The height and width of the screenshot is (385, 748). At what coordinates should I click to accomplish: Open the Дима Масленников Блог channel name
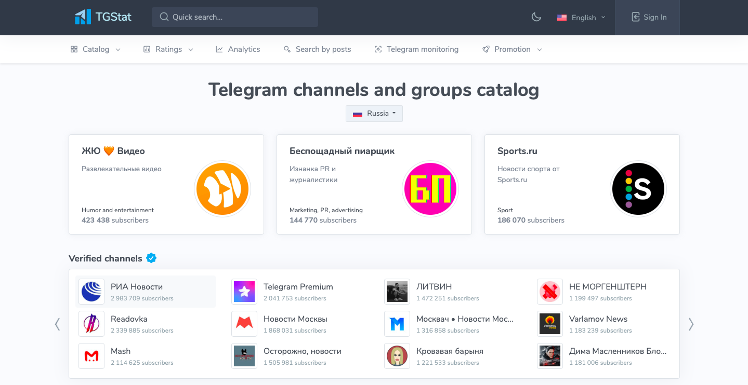click(618, 351)
